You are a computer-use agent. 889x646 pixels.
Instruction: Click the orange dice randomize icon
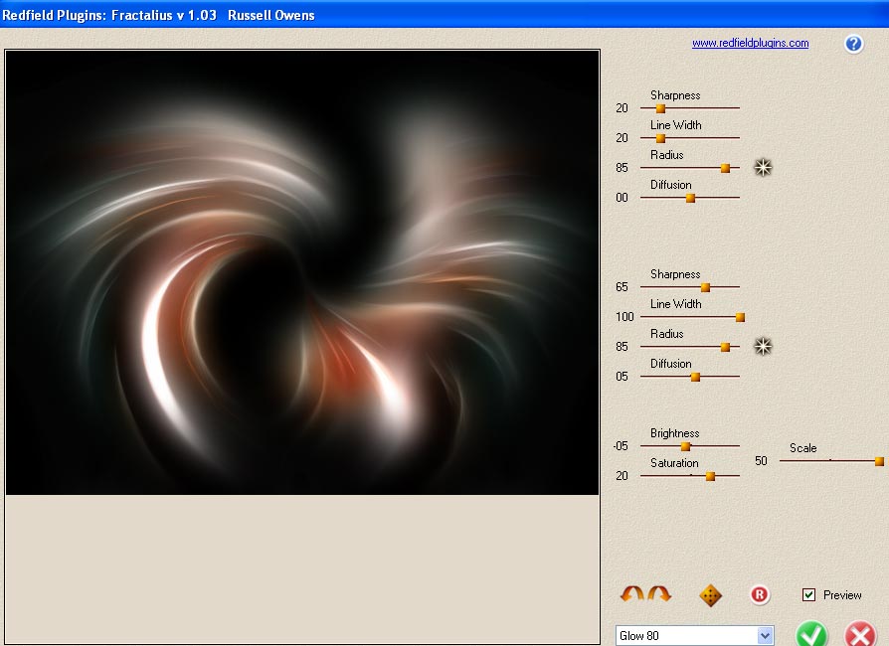click(x=711, y=595)
